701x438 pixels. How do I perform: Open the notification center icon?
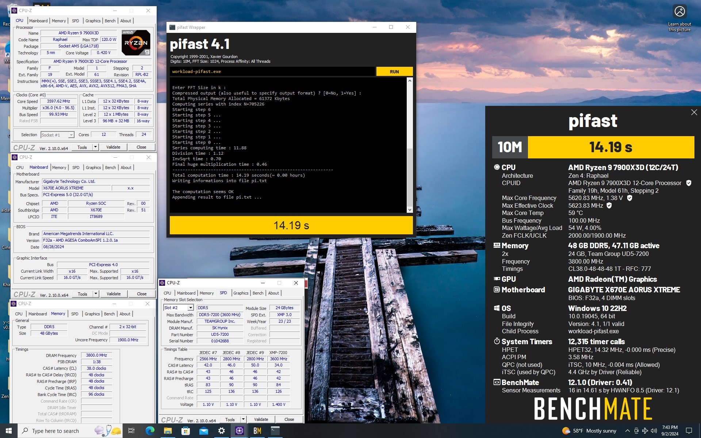point(689,431)
